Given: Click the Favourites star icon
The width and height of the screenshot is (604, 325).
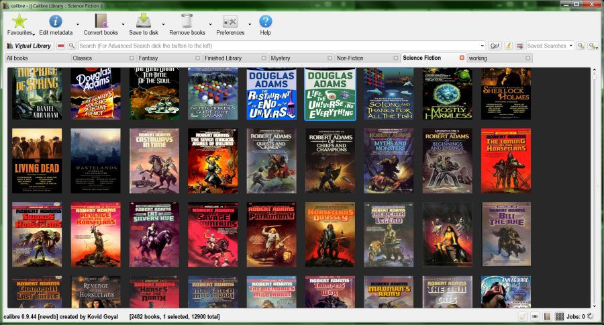Looking at the screenshot, I should coord(19,21).
